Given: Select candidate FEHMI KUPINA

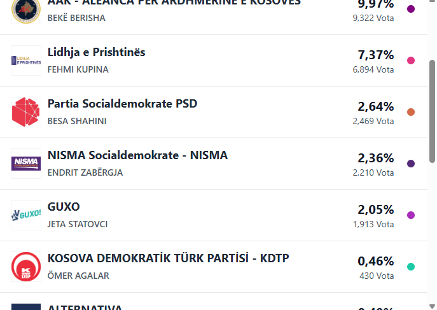Looking at the screenshot, I should [78, 69].
